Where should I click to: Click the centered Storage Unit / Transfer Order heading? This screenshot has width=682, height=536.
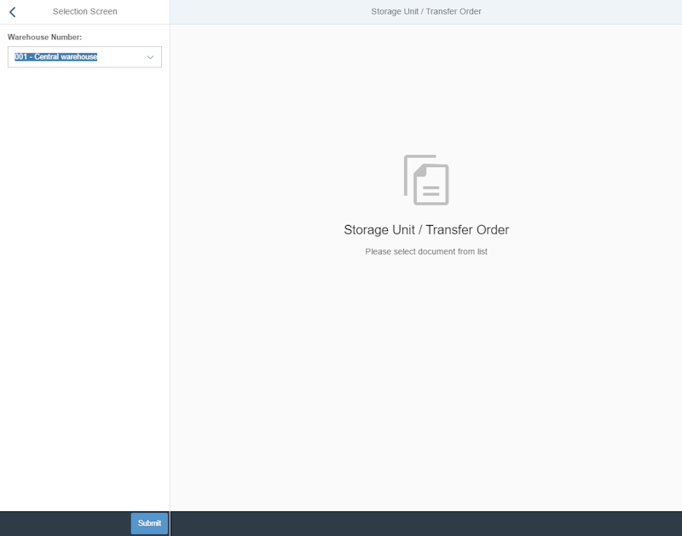[425, 229]
